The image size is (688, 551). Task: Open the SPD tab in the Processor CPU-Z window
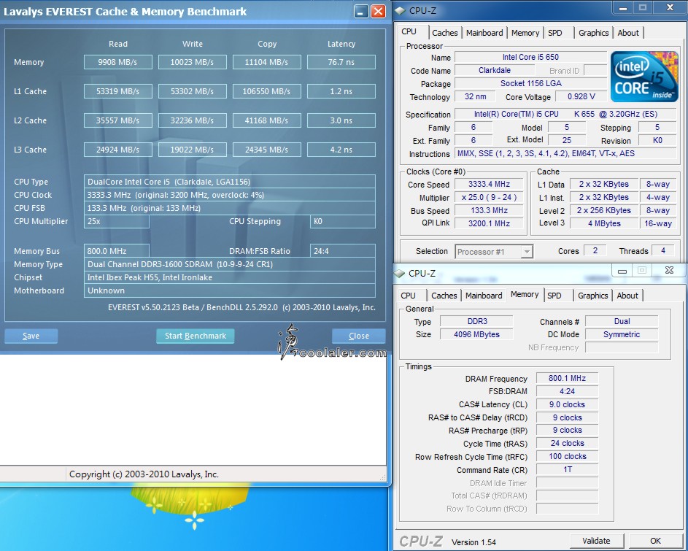[x=555, y=33]
